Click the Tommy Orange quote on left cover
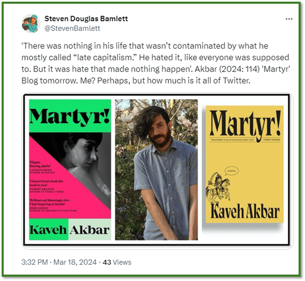The height and width of the screenshot is (281, 305). click(47, 186)
